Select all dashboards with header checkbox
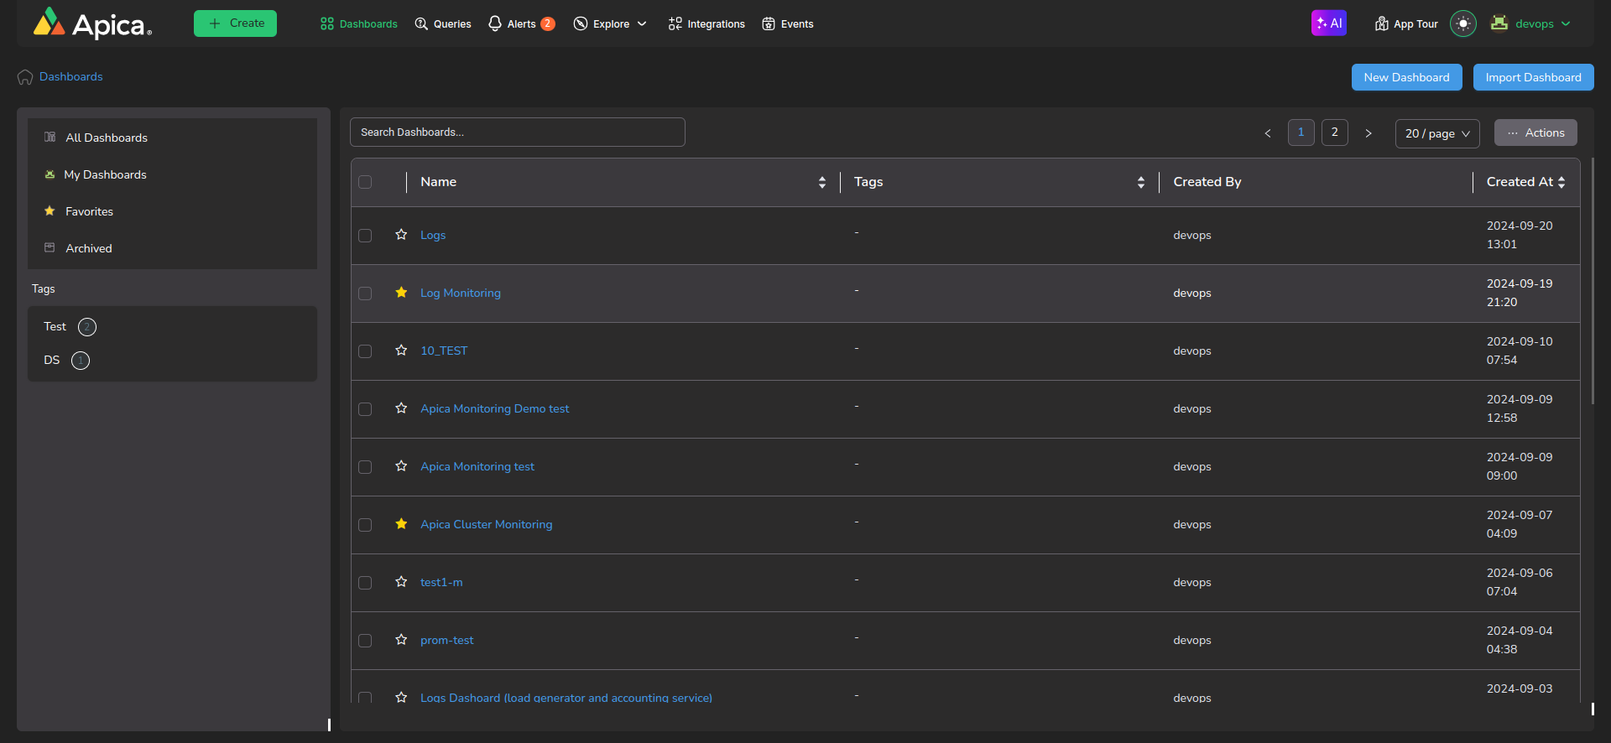 coord(365,182)
